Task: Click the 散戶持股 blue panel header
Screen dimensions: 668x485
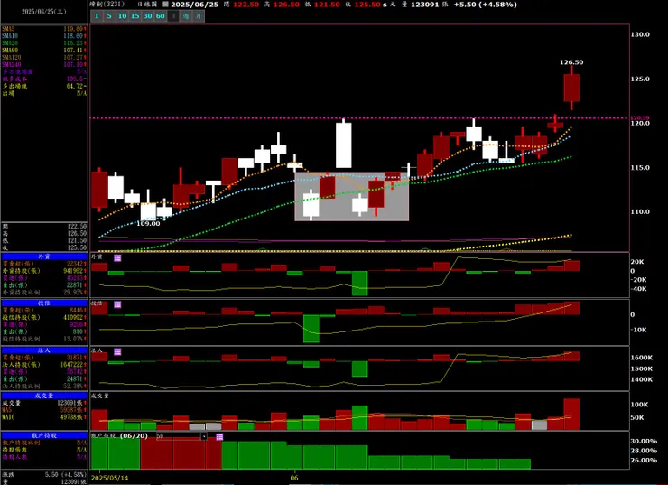Action: pos(44,435)
